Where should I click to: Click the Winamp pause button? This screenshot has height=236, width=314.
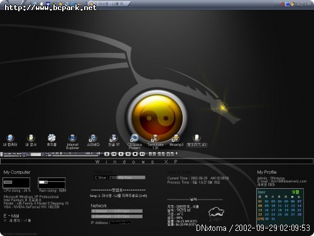[x=128, y=154]
